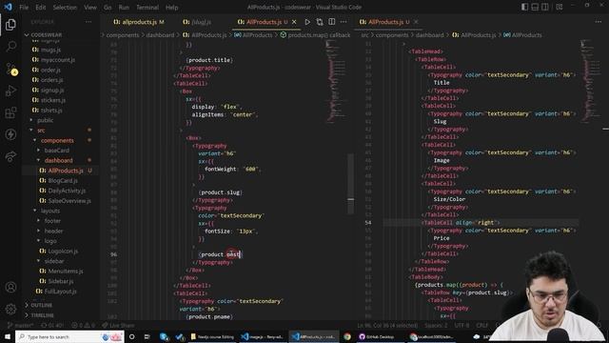Collapse the components folder
This screenshot has height=343, width=609.
pos(57,140)
